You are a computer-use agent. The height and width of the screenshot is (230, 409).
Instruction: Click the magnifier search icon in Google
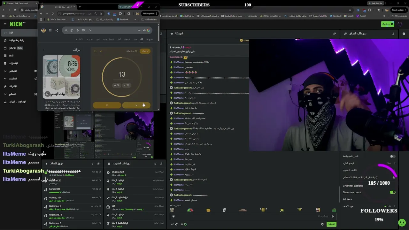[66, 30]
